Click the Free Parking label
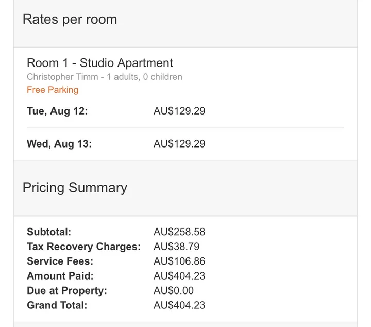Viewport: 371px width, 327px height. [53, 90]
